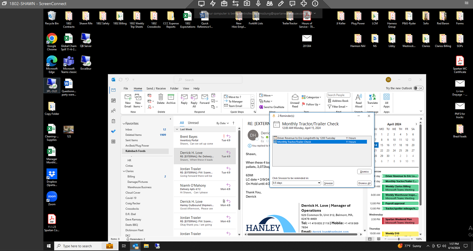Click the To Manager quick step
This screenshot has width=473, height=251.
[x=235, y=101]
